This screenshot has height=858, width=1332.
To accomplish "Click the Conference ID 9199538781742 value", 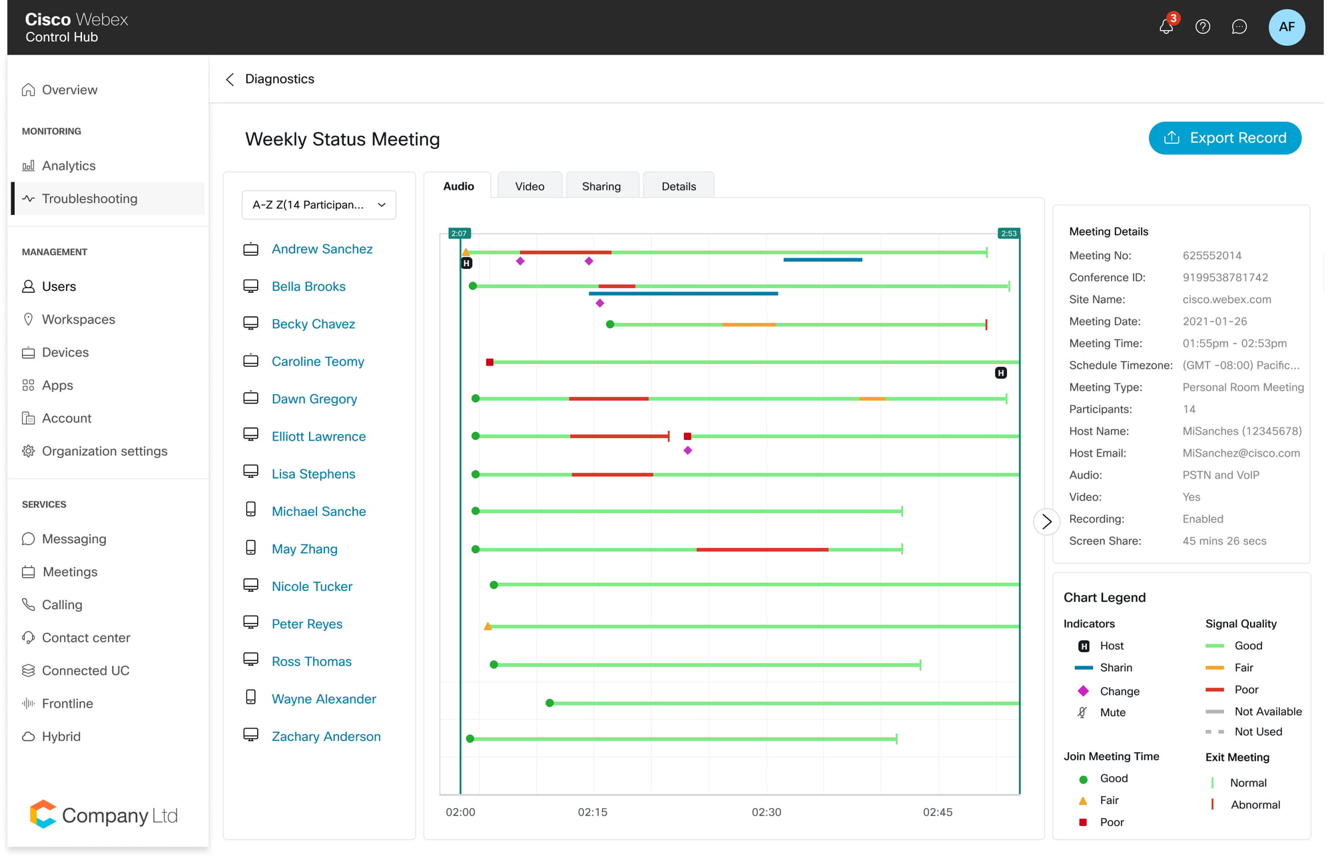I will [x=1225, y=278].
